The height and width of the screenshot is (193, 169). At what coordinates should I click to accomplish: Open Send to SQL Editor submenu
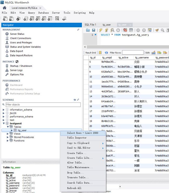click(83, 148)
